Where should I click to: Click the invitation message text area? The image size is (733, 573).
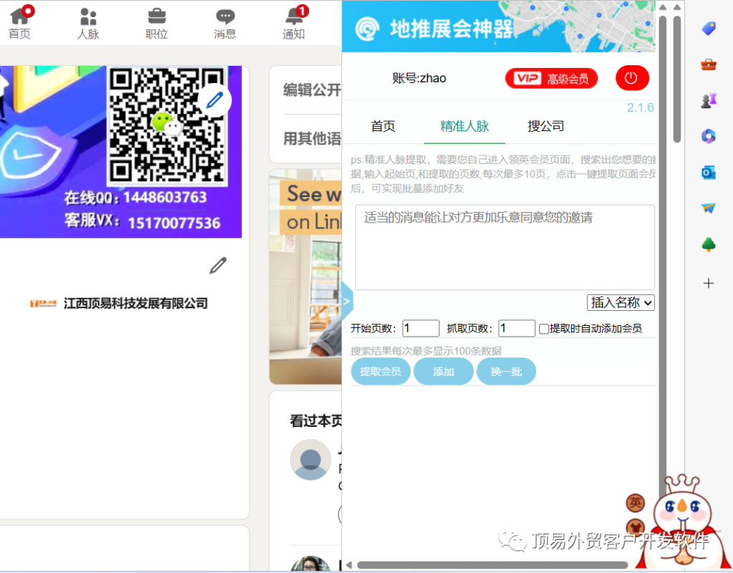(505, 247)
